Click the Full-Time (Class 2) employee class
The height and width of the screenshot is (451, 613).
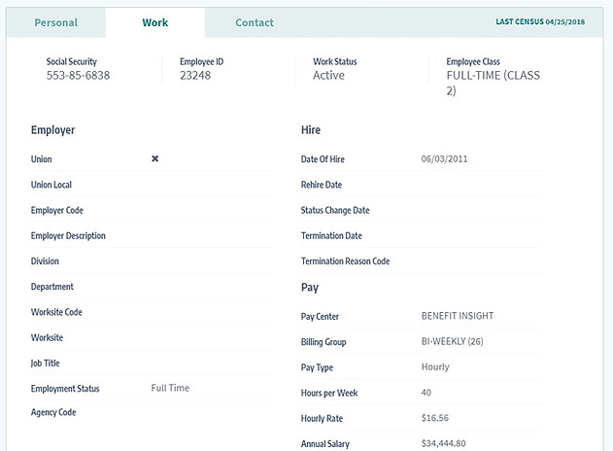tap(493, 83)
